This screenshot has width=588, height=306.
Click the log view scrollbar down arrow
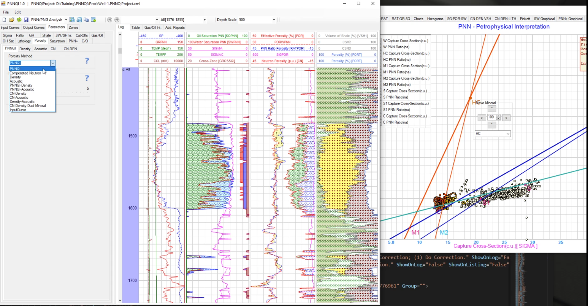pos(120,300)
